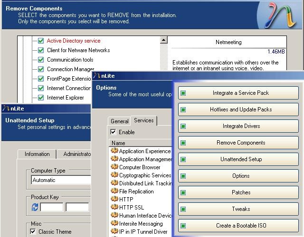304x237 pixels.
Task: Click the scroll up arrow in components list
Action: [164, 41]
